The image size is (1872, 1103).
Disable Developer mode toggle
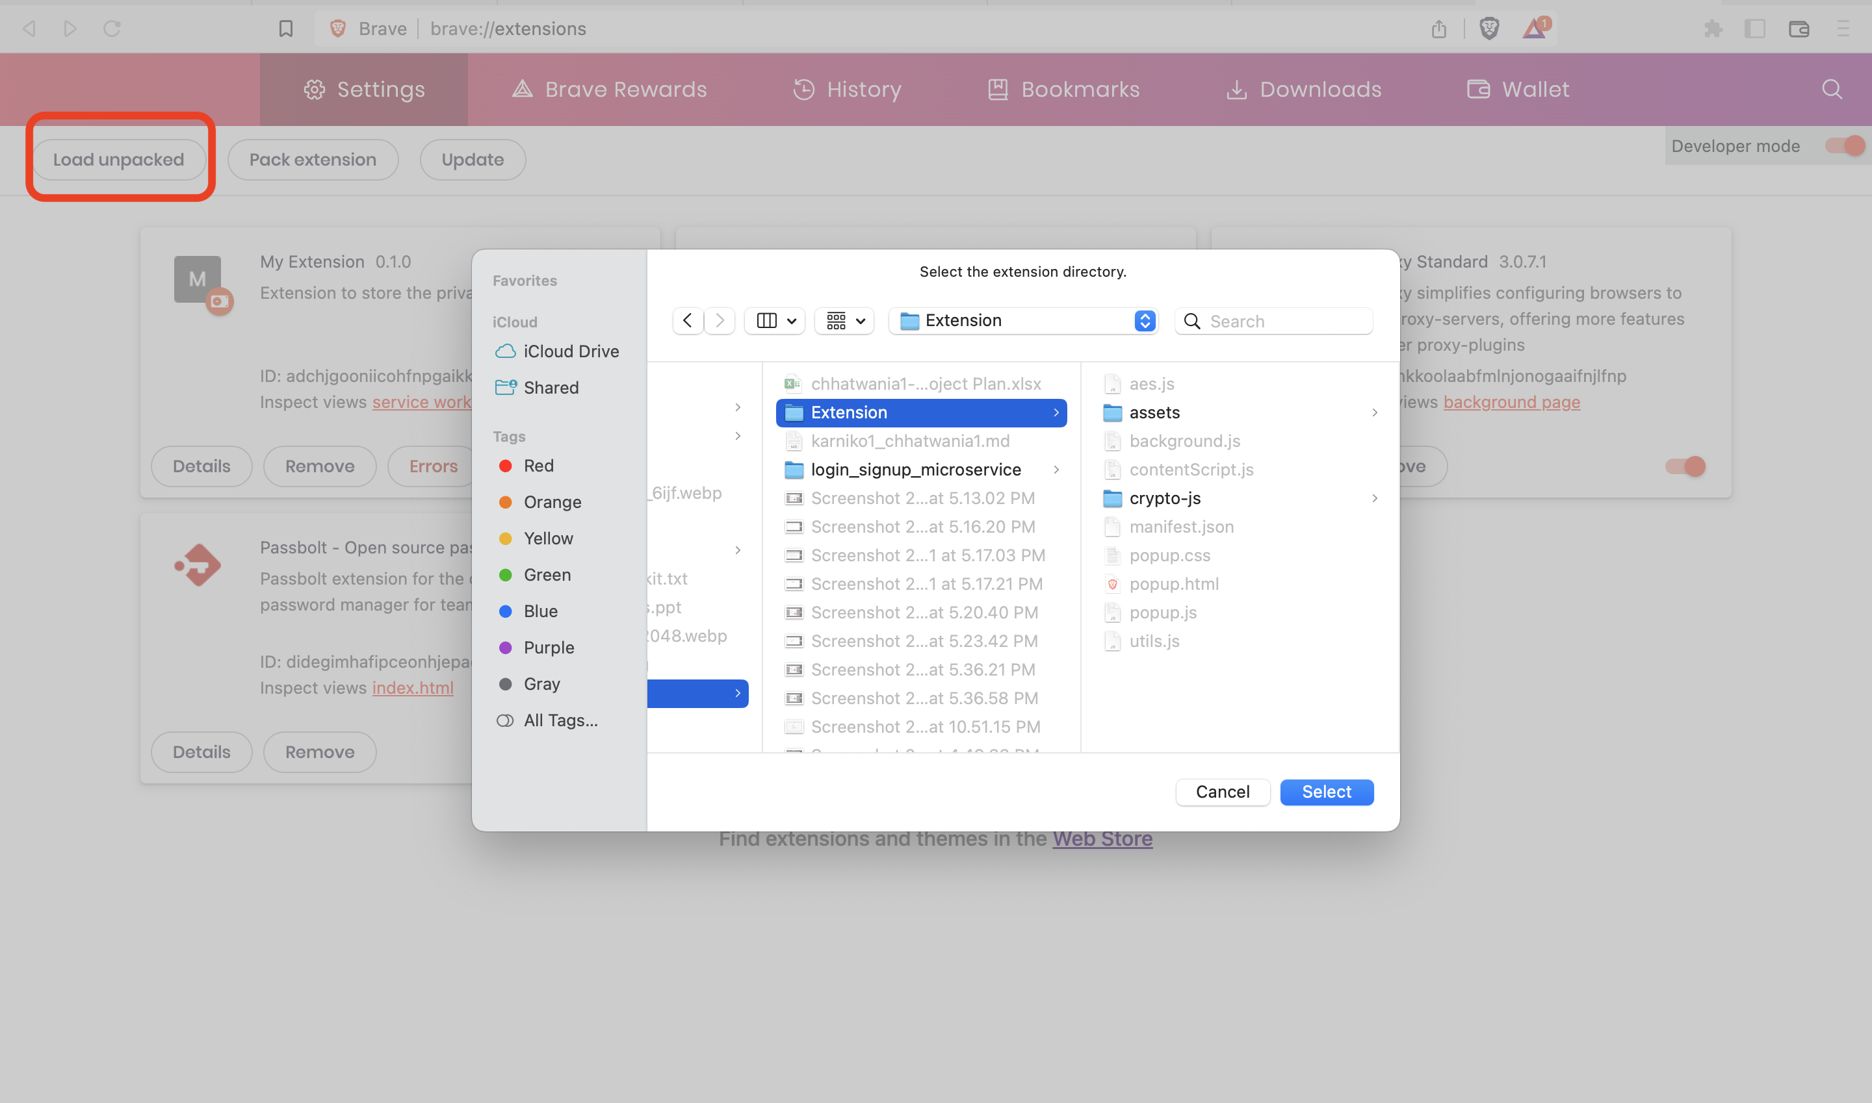click(x=1845, y=146)
